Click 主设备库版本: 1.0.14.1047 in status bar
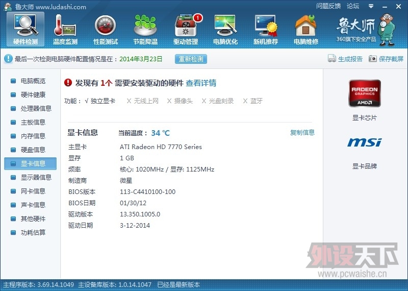This screenshot has height=291, width=408. [115, 285]
